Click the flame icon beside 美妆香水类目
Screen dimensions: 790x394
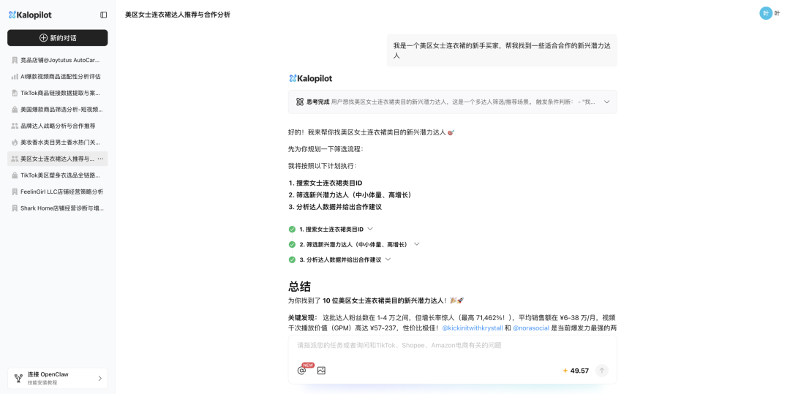pyautogui.click(x=15, y=143)
